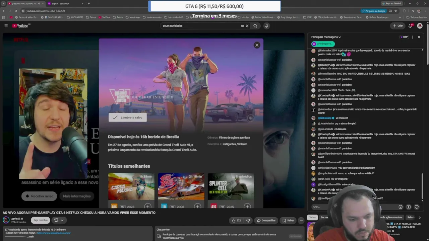
Task: Click the Criar create button
Action: pyautogui.click(x=398, y=26)
